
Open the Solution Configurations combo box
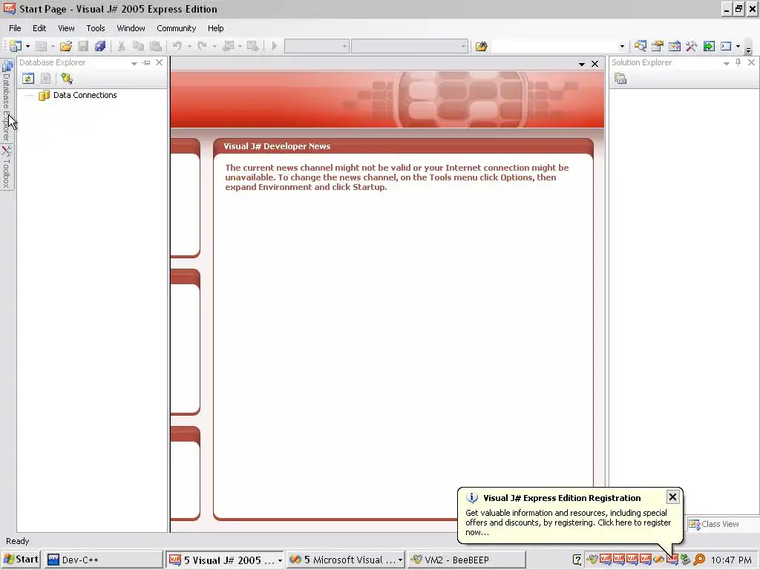[316, 47]
